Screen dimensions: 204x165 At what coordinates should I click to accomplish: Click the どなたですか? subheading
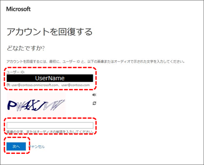[x=26, y=48]
